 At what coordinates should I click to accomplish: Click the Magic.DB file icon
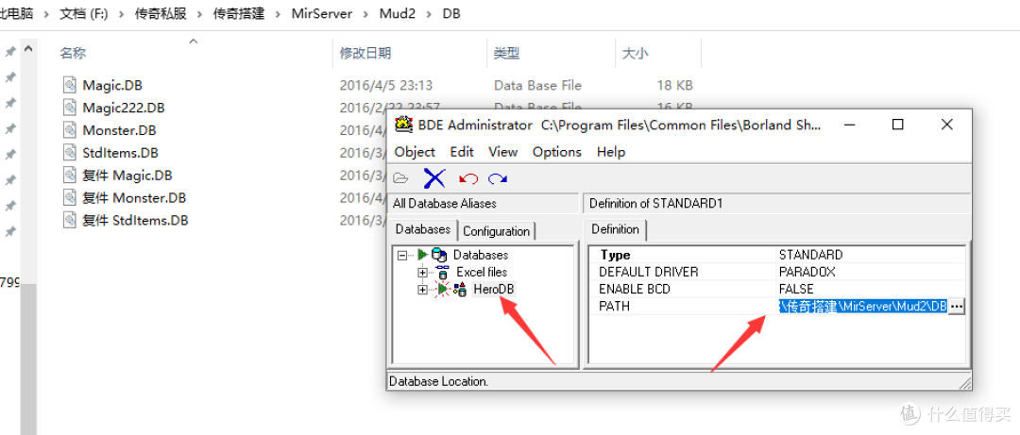click(x=70, y=85)
